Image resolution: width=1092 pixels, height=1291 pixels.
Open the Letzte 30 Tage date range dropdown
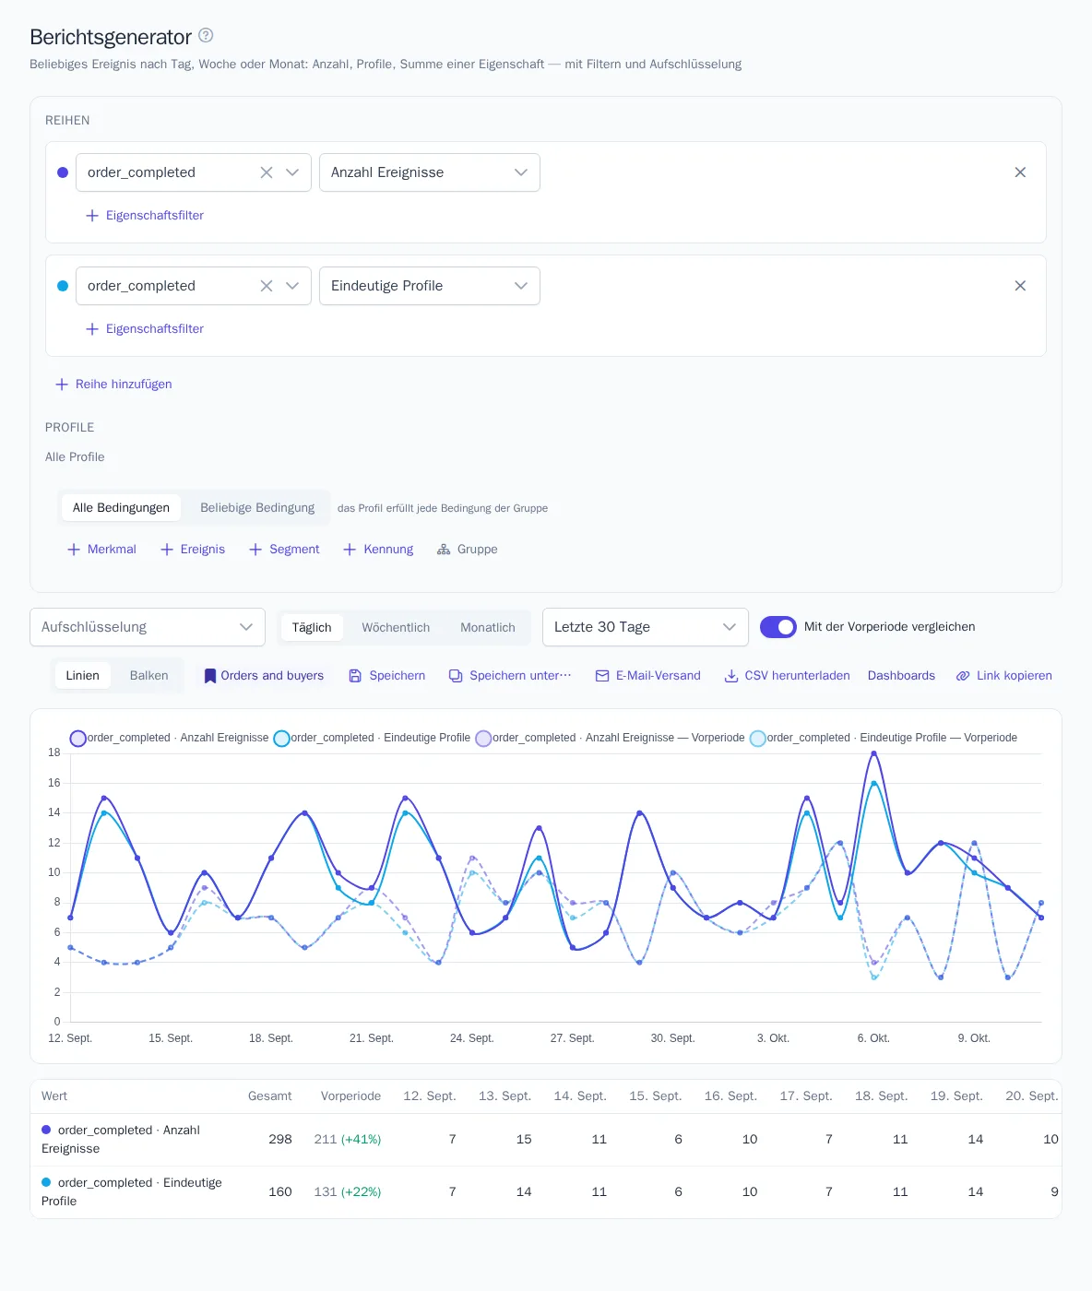pos(646,627)
